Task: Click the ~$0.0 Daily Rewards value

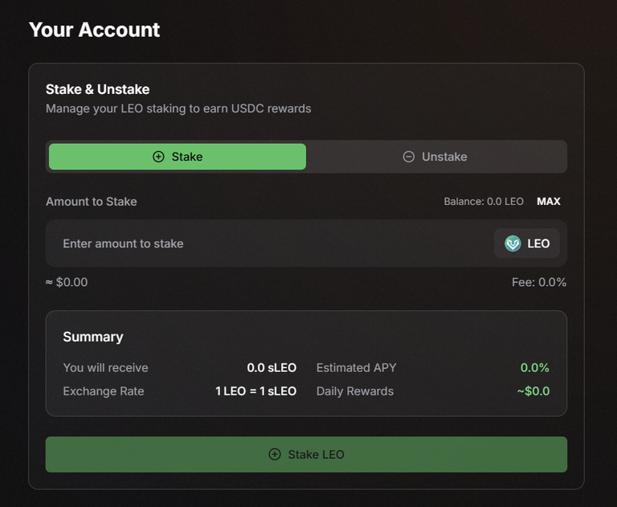Action: pos(533,391)
